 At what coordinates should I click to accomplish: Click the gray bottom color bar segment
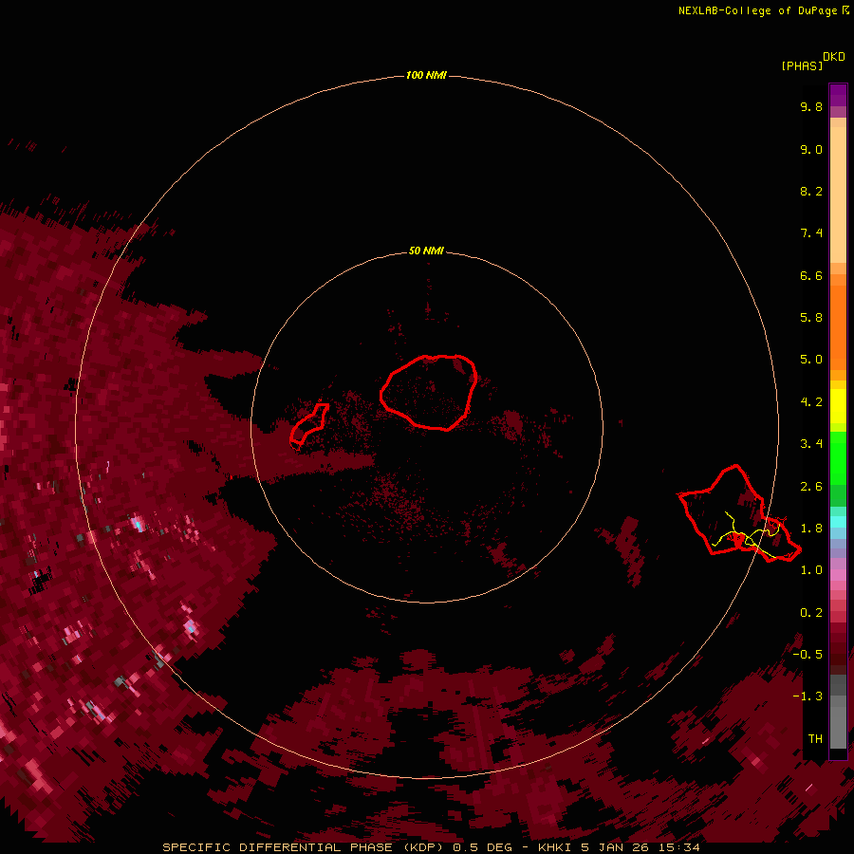[x=838, y=722]
